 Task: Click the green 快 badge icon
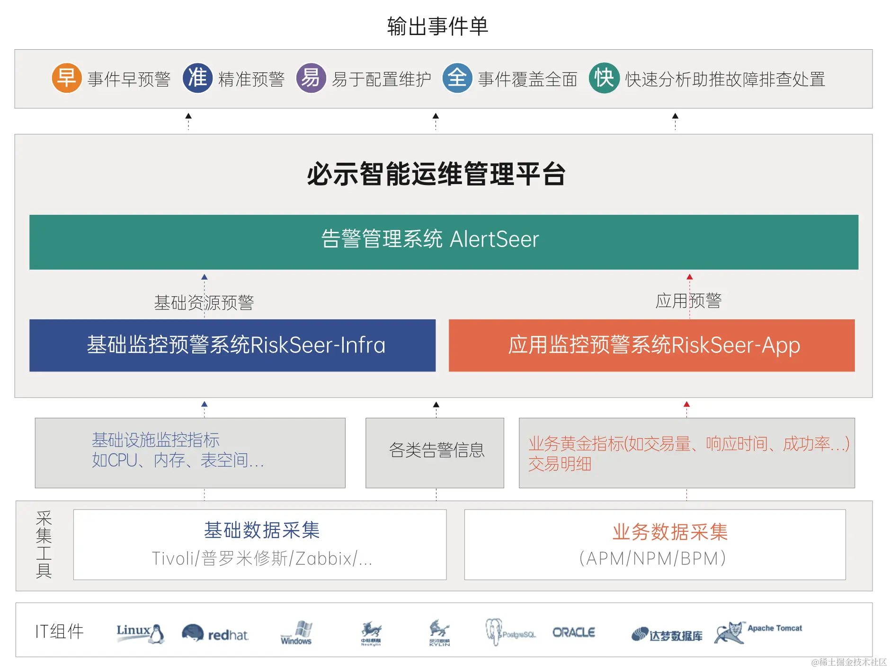tap(604, 79)
